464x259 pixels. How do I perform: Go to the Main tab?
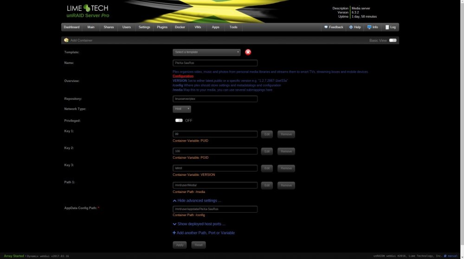pos(91,27)
